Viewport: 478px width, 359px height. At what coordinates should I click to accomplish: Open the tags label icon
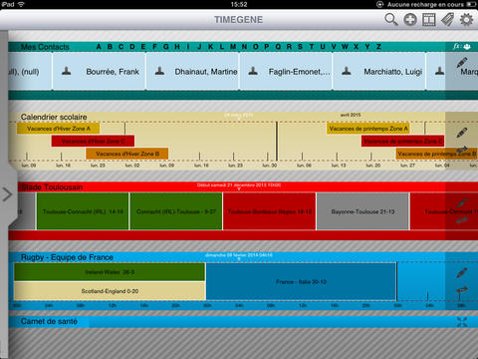pyautogui.click(x=447, y=19)
